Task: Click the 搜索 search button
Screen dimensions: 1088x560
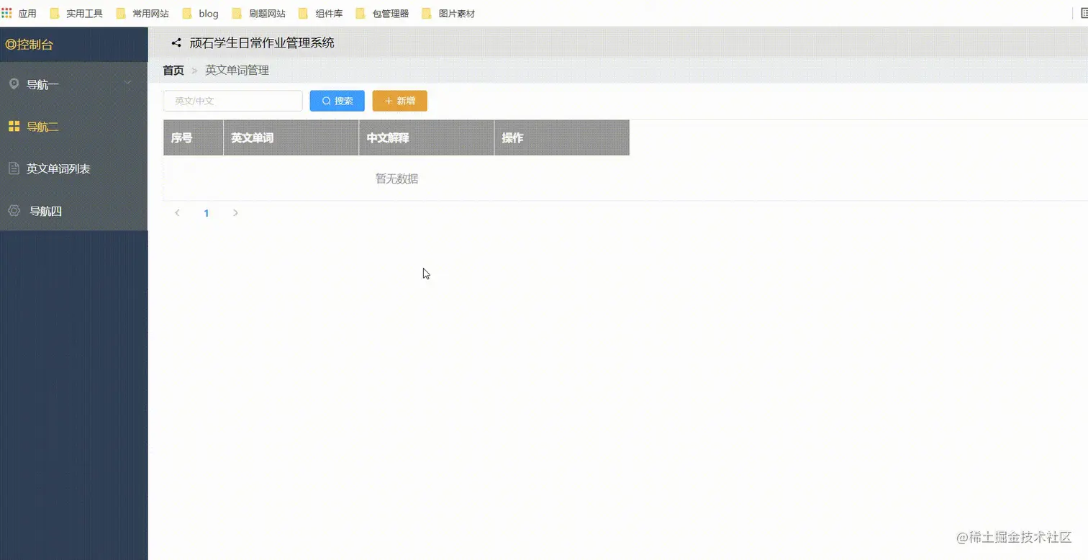Action: pyautogui.click(x=337, y=101)
